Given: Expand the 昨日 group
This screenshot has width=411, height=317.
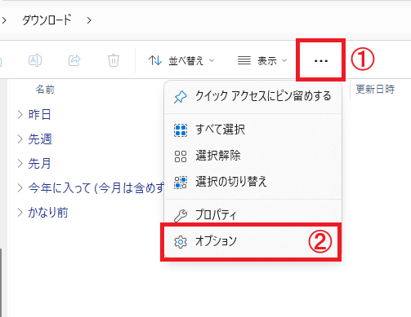Looking at the screenshot, I should point(20,115).
